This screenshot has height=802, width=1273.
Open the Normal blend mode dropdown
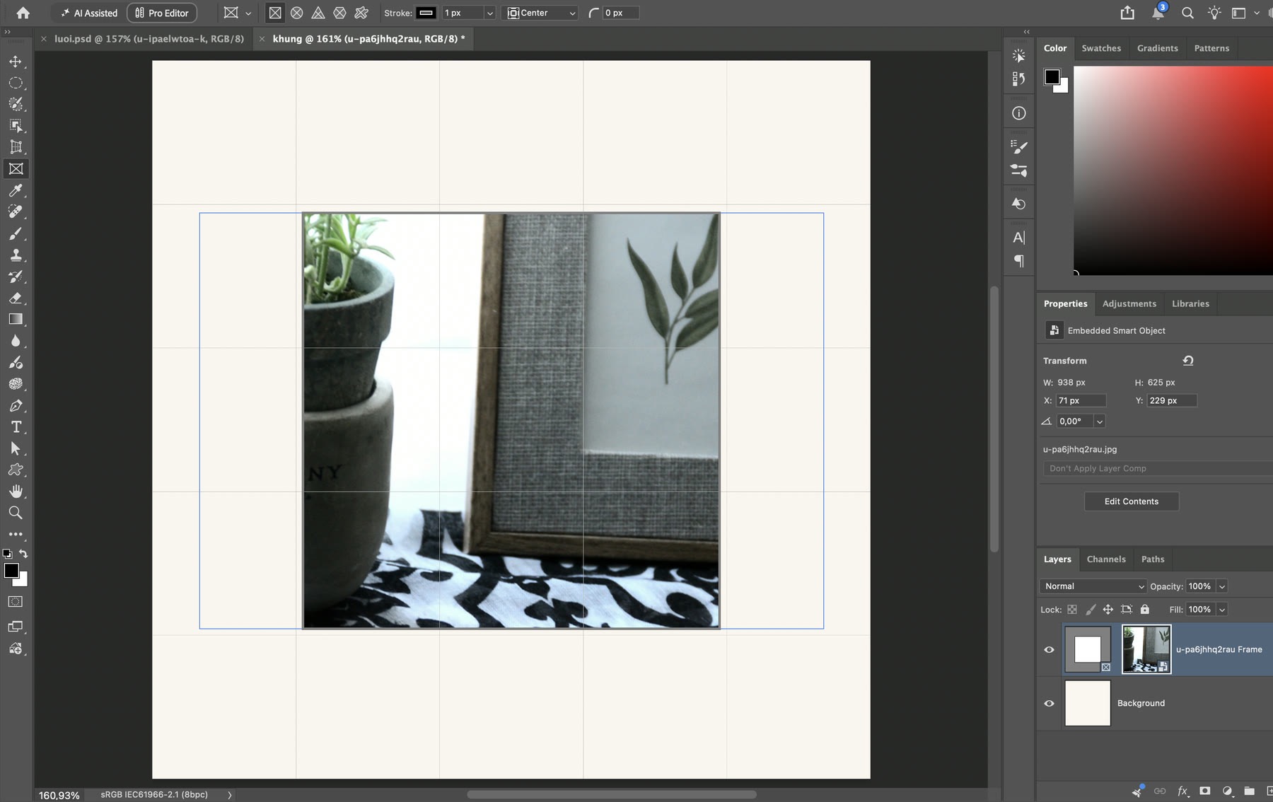(1093, 586)
